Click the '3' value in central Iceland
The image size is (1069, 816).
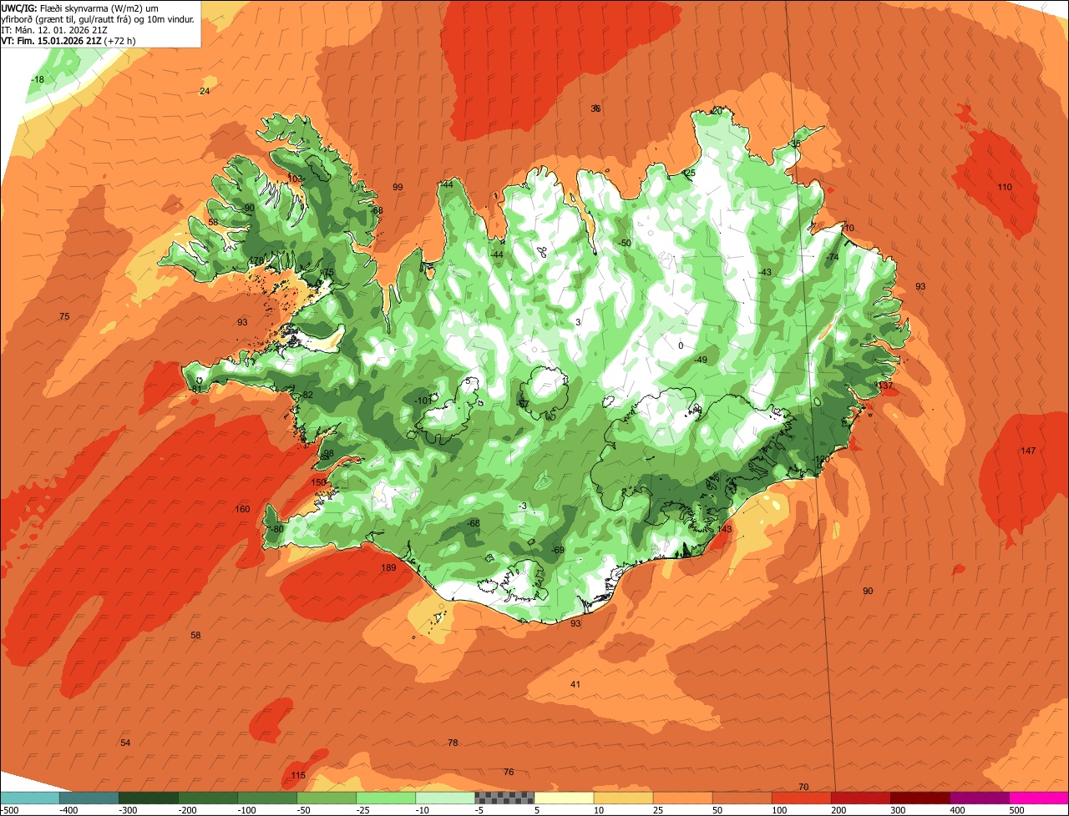point(578,322)
